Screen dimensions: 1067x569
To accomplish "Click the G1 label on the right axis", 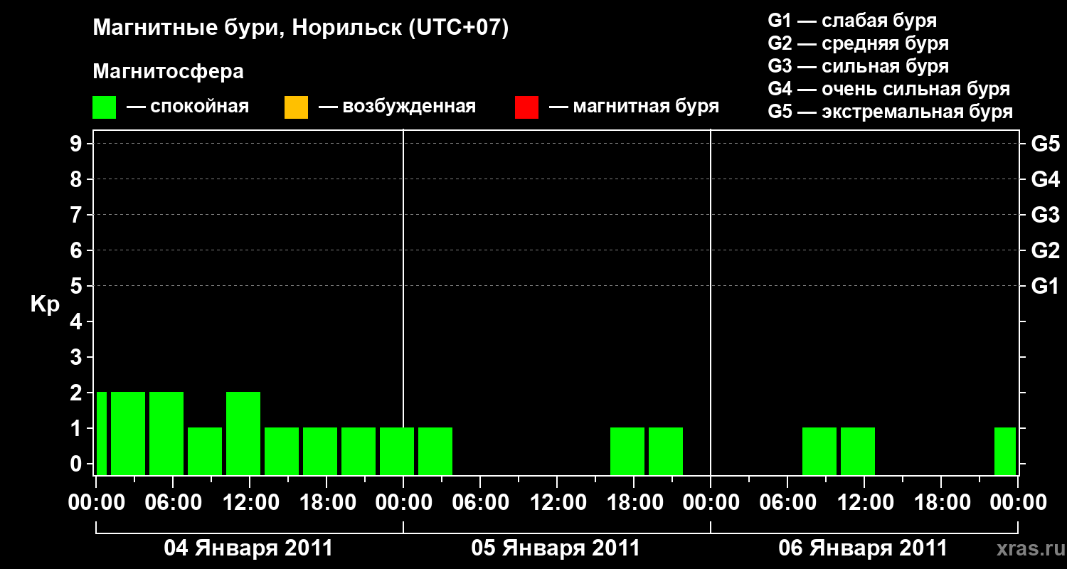I will [1045, 287].
